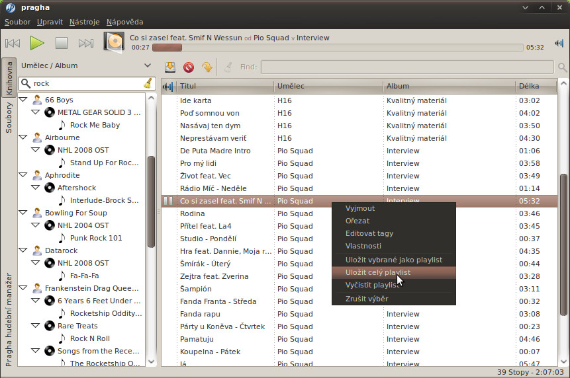Click the pragha application icon in title bar
Screen dimensions: 570x378
[x=11, y=8]
